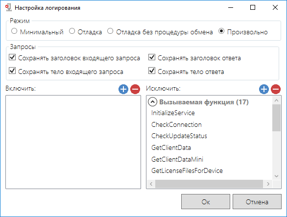This screenshot has height=217, width=287.
Task: Click the blue plus icon above Включить list
Action: click(x=123, y=89)
